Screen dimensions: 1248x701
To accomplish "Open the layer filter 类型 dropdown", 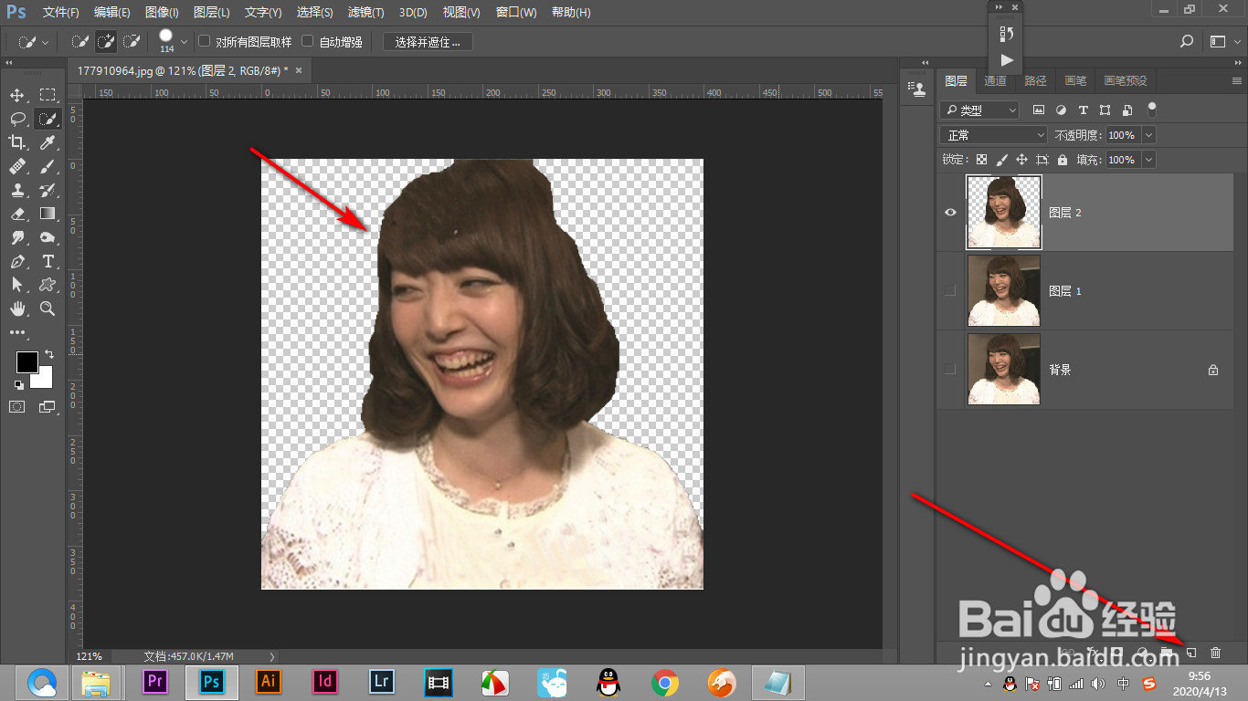I will (979, 110).
